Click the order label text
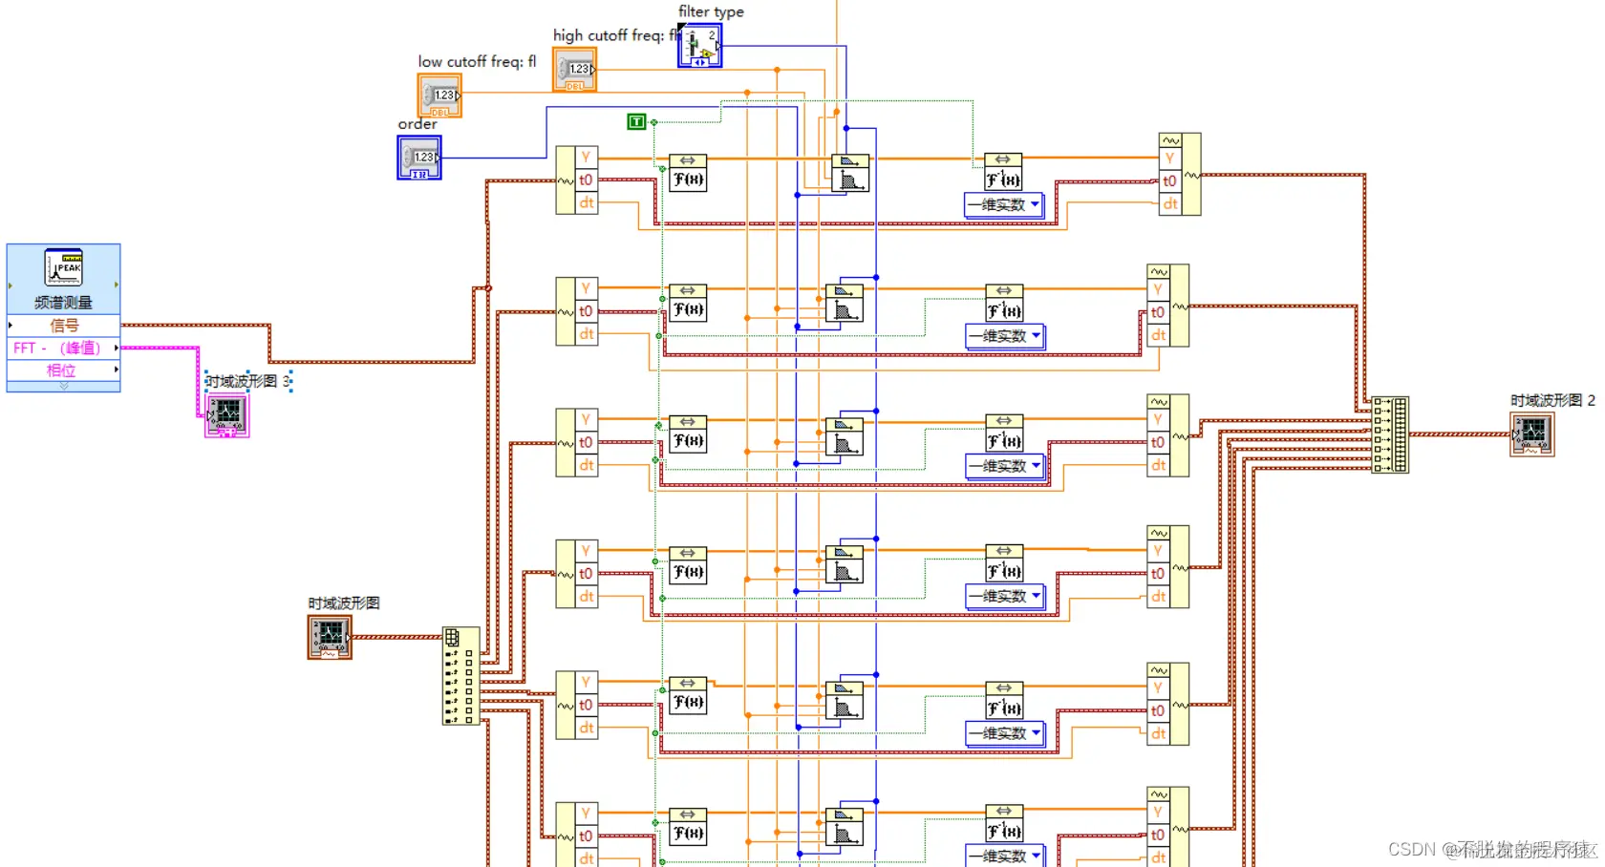Image resolution: width=1605 pixels, height=867 pixels. coord(417,124)
